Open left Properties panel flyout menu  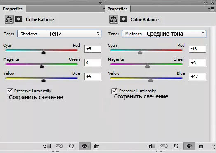(104, 9)
